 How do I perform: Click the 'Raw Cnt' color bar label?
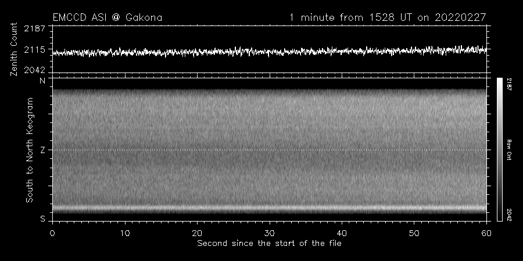[x=509, y=150]
